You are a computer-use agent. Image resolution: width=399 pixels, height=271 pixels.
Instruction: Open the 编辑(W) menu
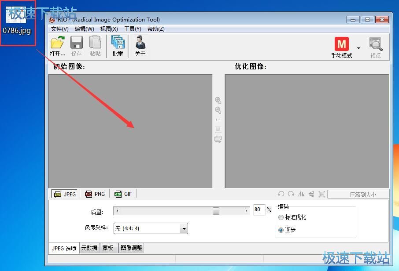[85, 29]
